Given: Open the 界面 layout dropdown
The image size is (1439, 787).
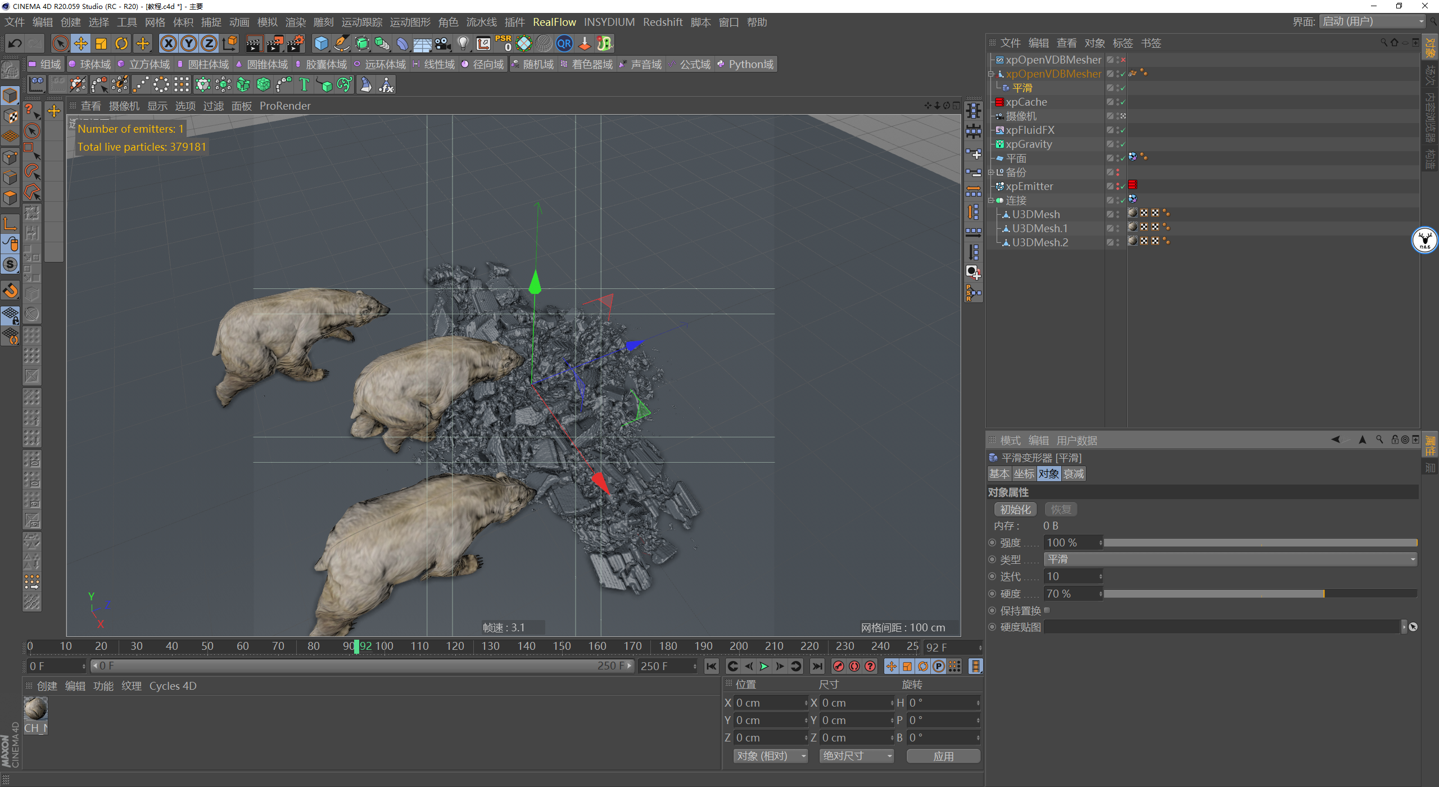Looking at the screenshot, I should [x=1372, y=21].
